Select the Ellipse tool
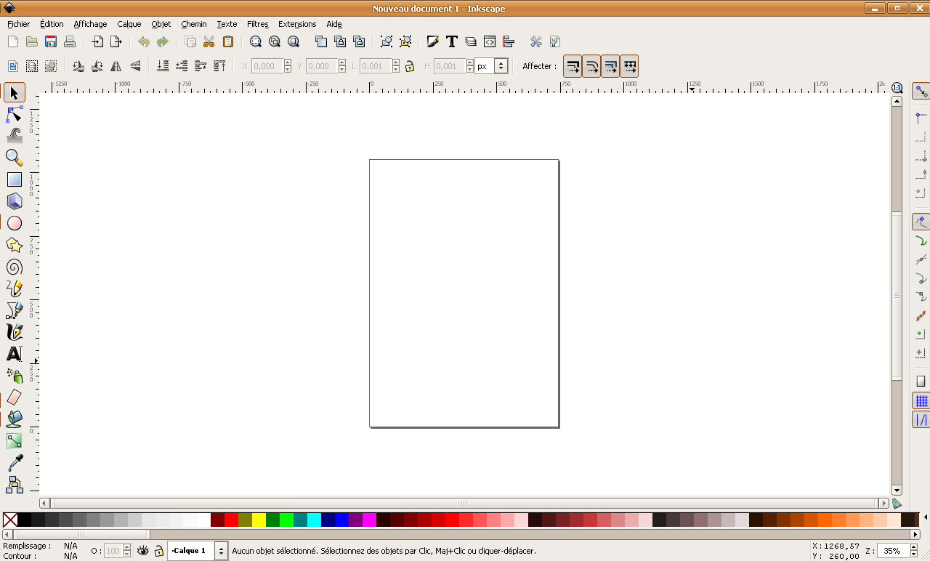930x561 pixels. point(14,223)
